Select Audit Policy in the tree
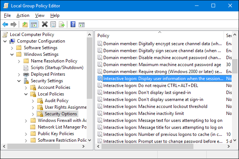The height and width of the screenshot is (159, 239). click(x=56, y=101)
